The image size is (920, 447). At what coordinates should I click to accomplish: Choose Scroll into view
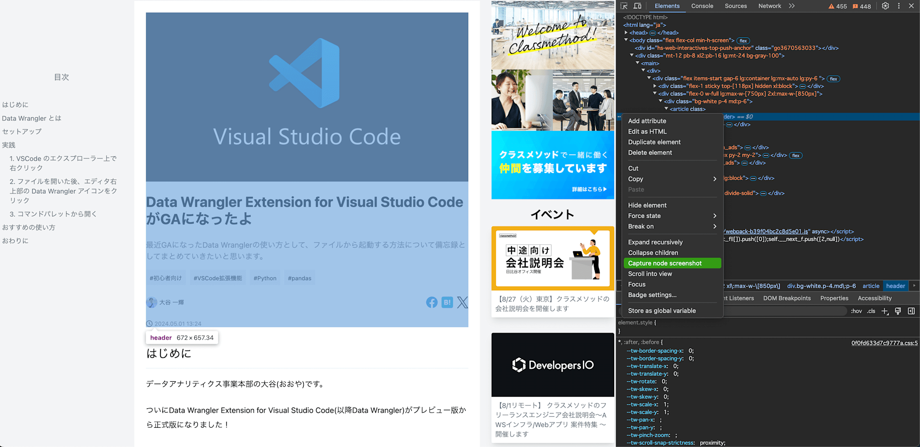[x=672, y=274]
